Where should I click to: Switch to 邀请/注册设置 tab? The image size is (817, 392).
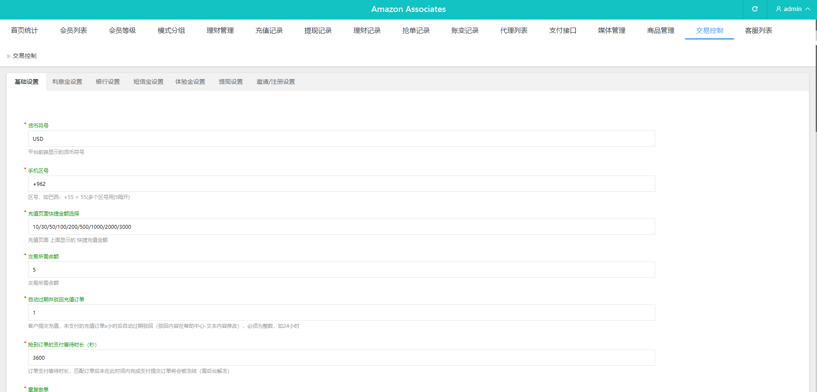tap(275, 82)
